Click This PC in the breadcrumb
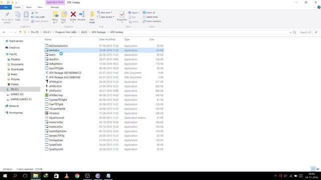Image resolution: width=321 pixels, height=180 pixels. [x=35, y=32]
